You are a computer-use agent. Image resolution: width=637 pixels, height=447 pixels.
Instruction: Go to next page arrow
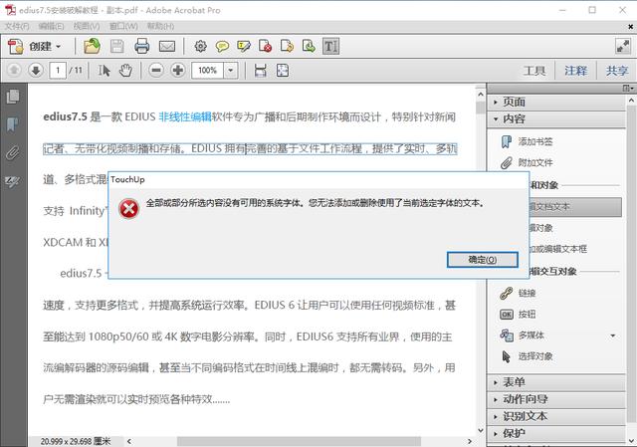click(x=36, y=71)
